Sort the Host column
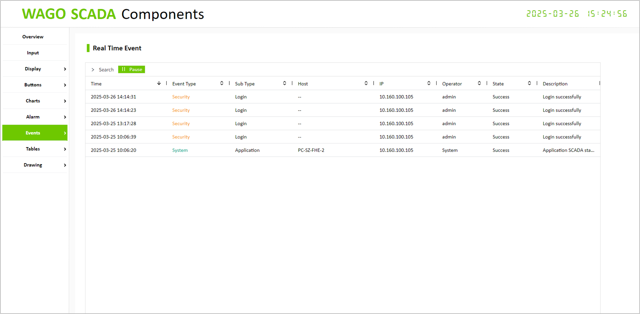This screenshot has height=314, width=640. 366,84
